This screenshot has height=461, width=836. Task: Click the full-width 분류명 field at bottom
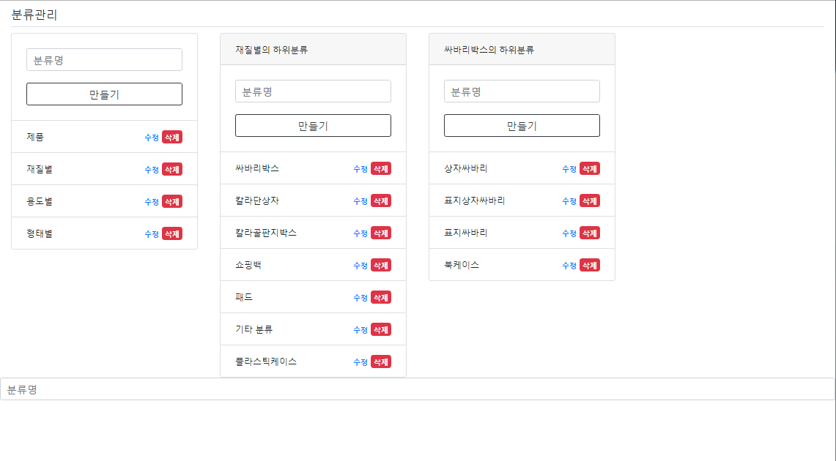418,389
